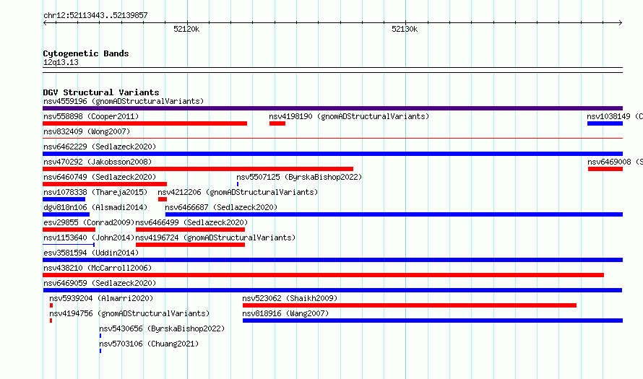Image resolution: width=643 pixels, height=379 pixels.
Task: Click the red nsv558898 variant bar
Action: [144, 123]
